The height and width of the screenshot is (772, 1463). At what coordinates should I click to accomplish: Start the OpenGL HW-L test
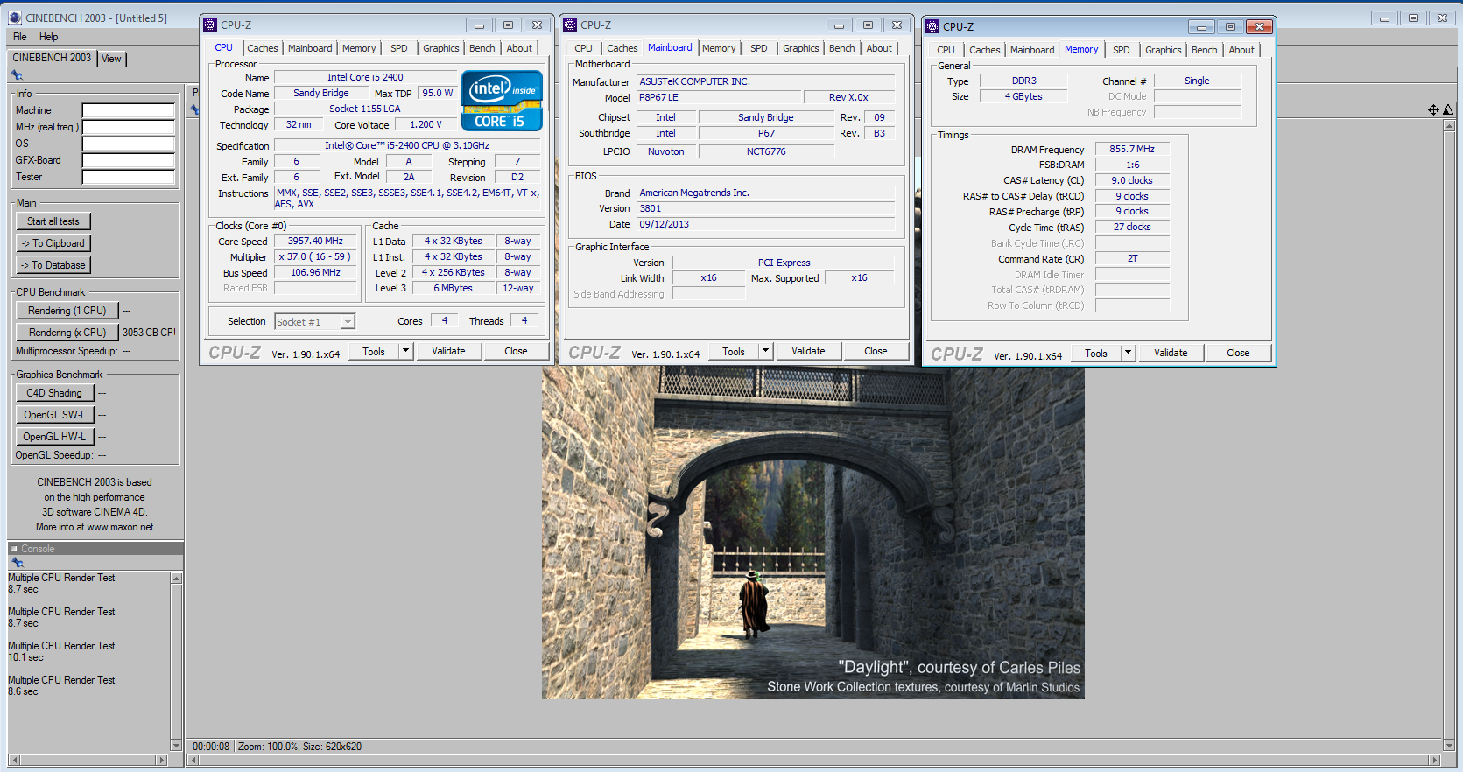point(54,437)
